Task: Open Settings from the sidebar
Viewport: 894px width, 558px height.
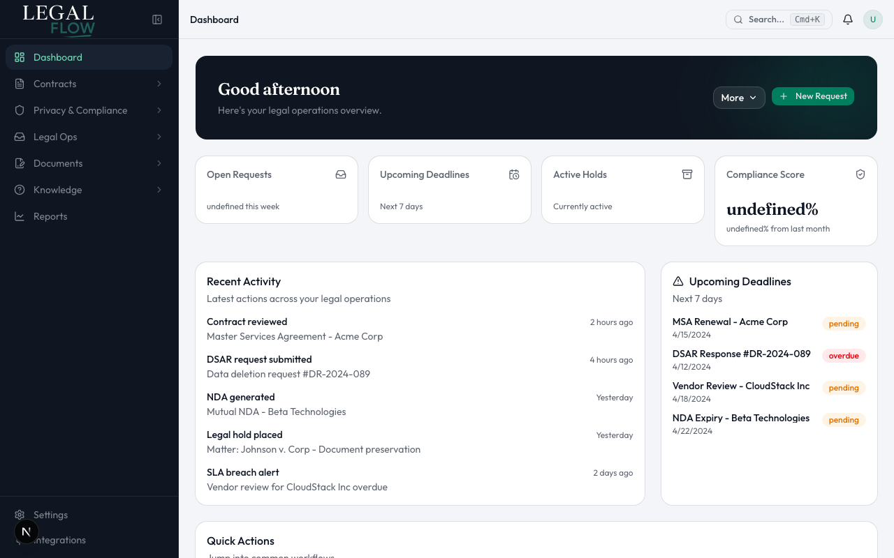Action: (50, 515)
